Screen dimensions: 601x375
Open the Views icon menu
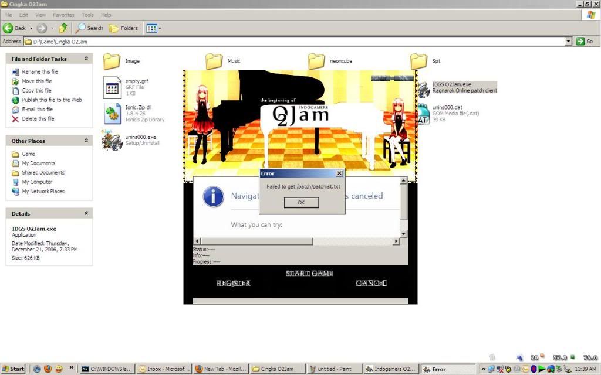click(154, 28)
